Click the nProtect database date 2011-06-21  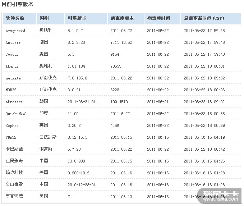click(x=158, y=102)
